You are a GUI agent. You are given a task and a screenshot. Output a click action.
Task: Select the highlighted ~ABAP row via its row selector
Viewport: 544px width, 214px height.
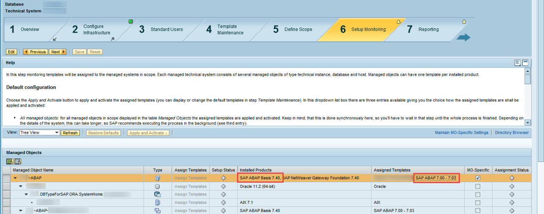(x=6, y=178)
